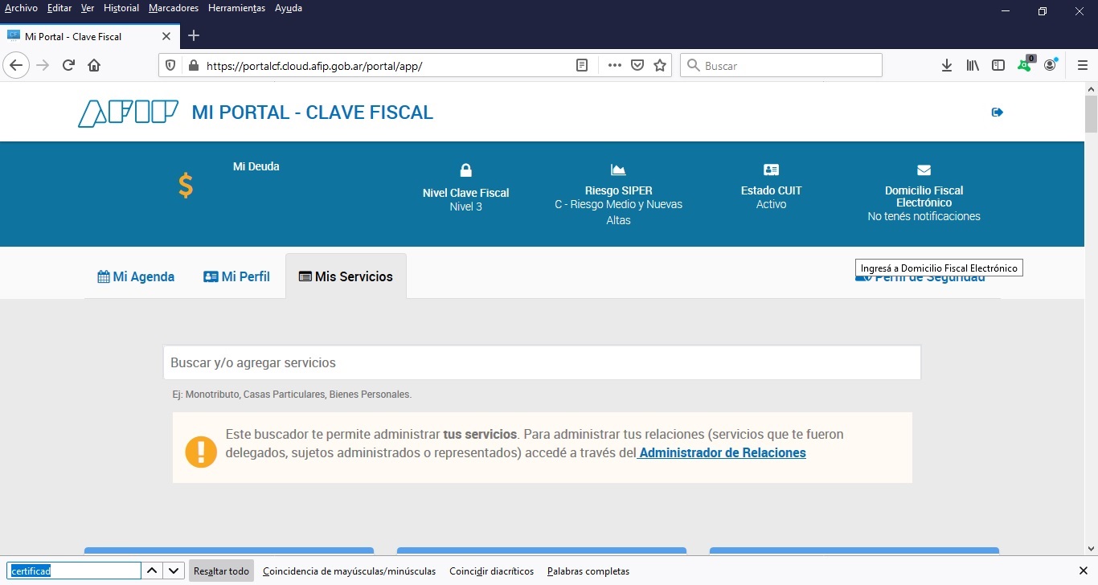The image size is (1098, 585).
Task: Click the orange exclamation warning icon
Action: pyautogui.click(x=201, y=452)
